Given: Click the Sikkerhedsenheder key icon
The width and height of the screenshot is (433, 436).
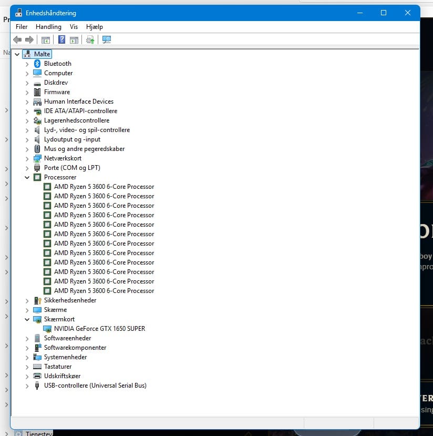Looking at the screenshot, I should (x=37, y=300).
